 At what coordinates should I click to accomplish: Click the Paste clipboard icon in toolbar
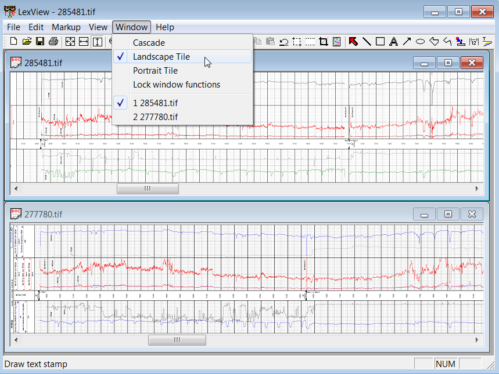[270, 42]
